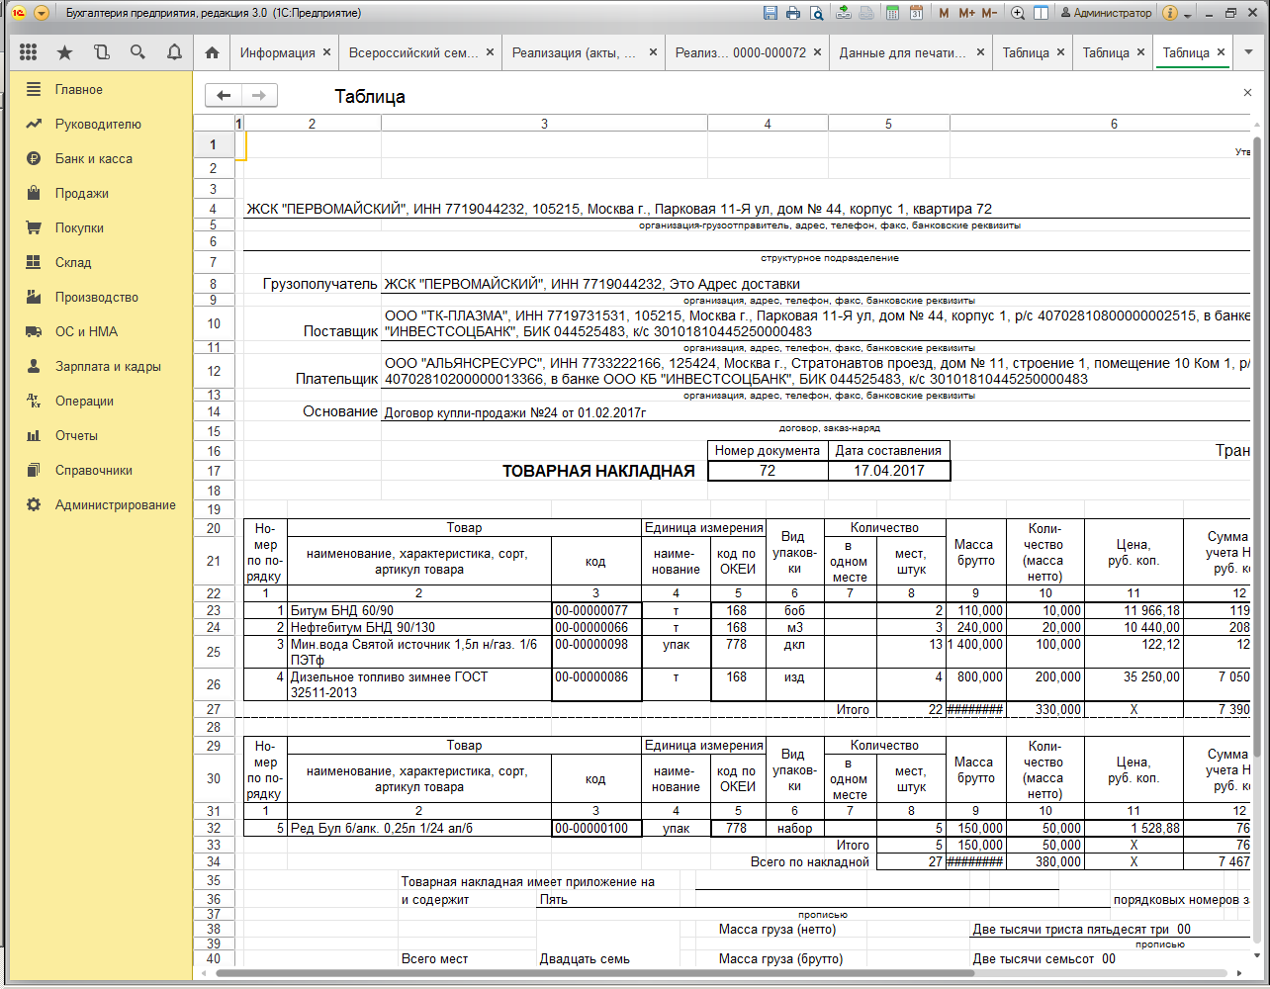Open the search magnifier in navigation bar

click(137, 52)
